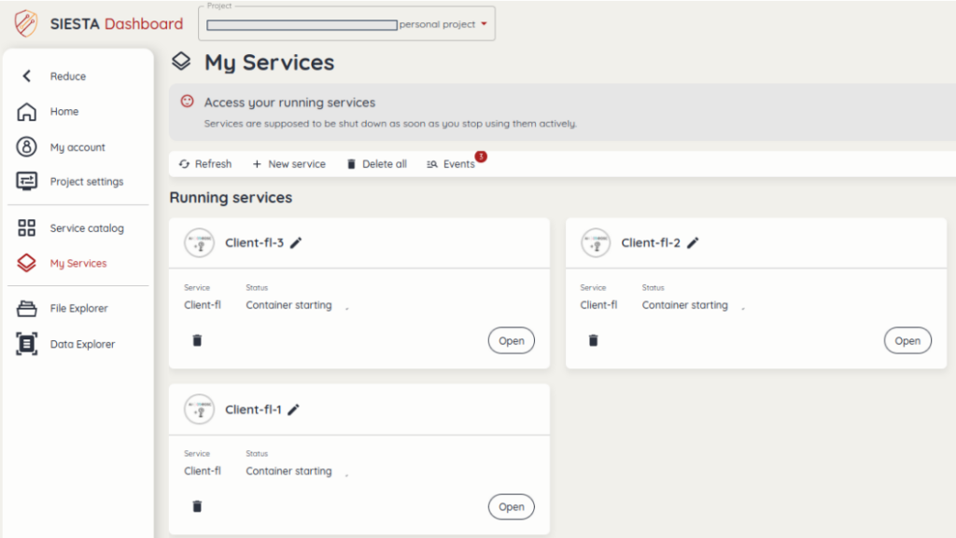Click Delete all services button
The width and height of the screenshot is (956, 538).
pos(376,164)
